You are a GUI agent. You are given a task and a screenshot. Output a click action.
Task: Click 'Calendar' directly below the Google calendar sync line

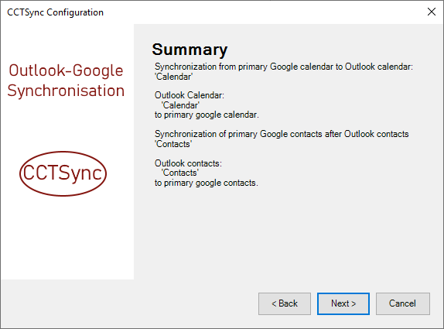point(173,77)
